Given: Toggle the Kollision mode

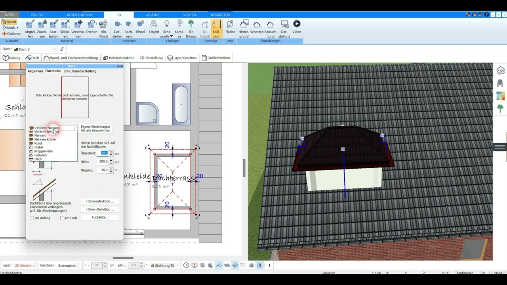Looking at the screenshot, I should 216,29.
